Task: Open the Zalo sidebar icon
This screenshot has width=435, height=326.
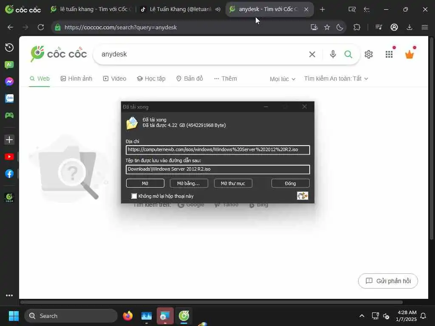Action: tap(9, 98)
